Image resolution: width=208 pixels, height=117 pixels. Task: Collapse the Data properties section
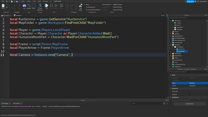(171, 75)
